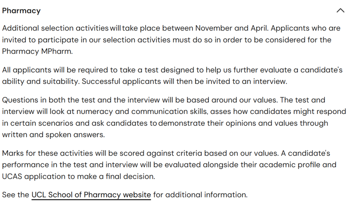Click the text 'for additional information.'

point(201,195)
